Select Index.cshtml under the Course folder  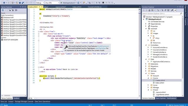click(x=160, y=83)
